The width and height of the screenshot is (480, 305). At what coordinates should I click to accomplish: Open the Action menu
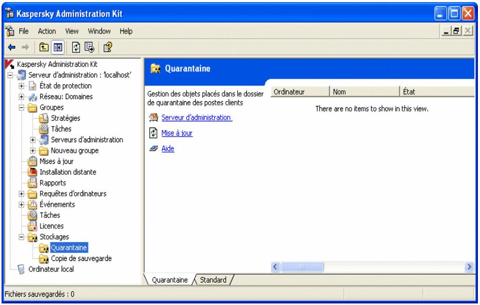click(47, 31)
